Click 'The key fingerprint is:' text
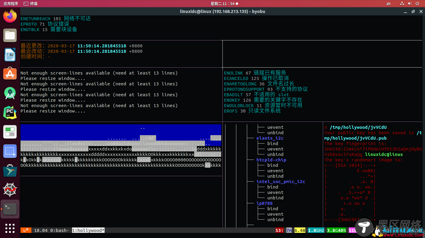The width and height of the screenshot is (425, 238). click(x=356, y=144)
